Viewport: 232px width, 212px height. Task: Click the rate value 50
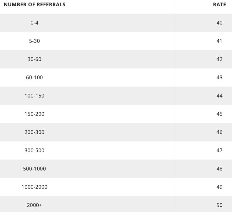[x=219, y=205]
